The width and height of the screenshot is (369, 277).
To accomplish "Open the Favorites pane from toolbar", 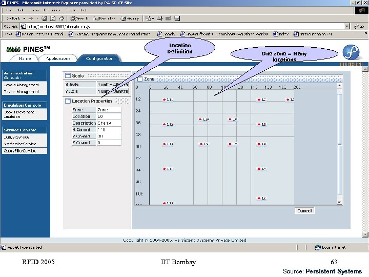I will [x=104, y=18].
